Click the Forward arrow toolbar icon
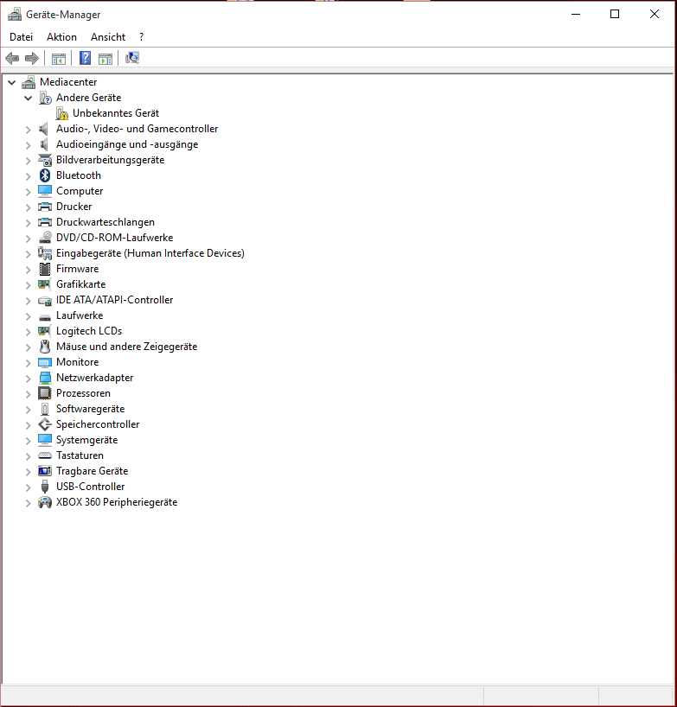 [x=32, y=58]
